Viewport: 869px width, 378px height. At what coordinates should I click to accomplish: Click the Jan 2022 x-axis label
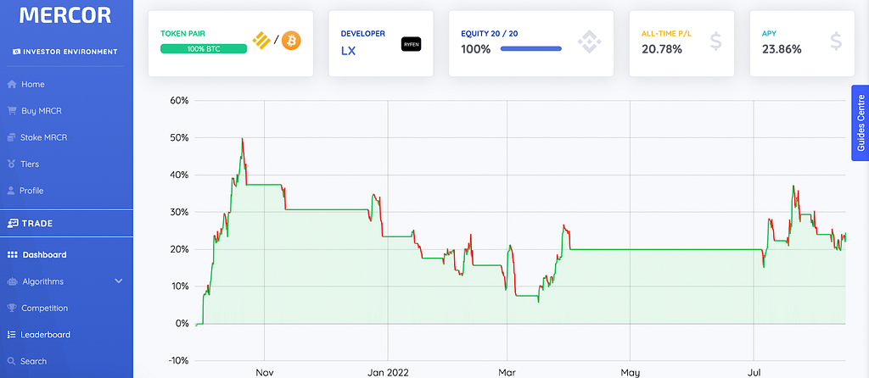pos(387,372)
